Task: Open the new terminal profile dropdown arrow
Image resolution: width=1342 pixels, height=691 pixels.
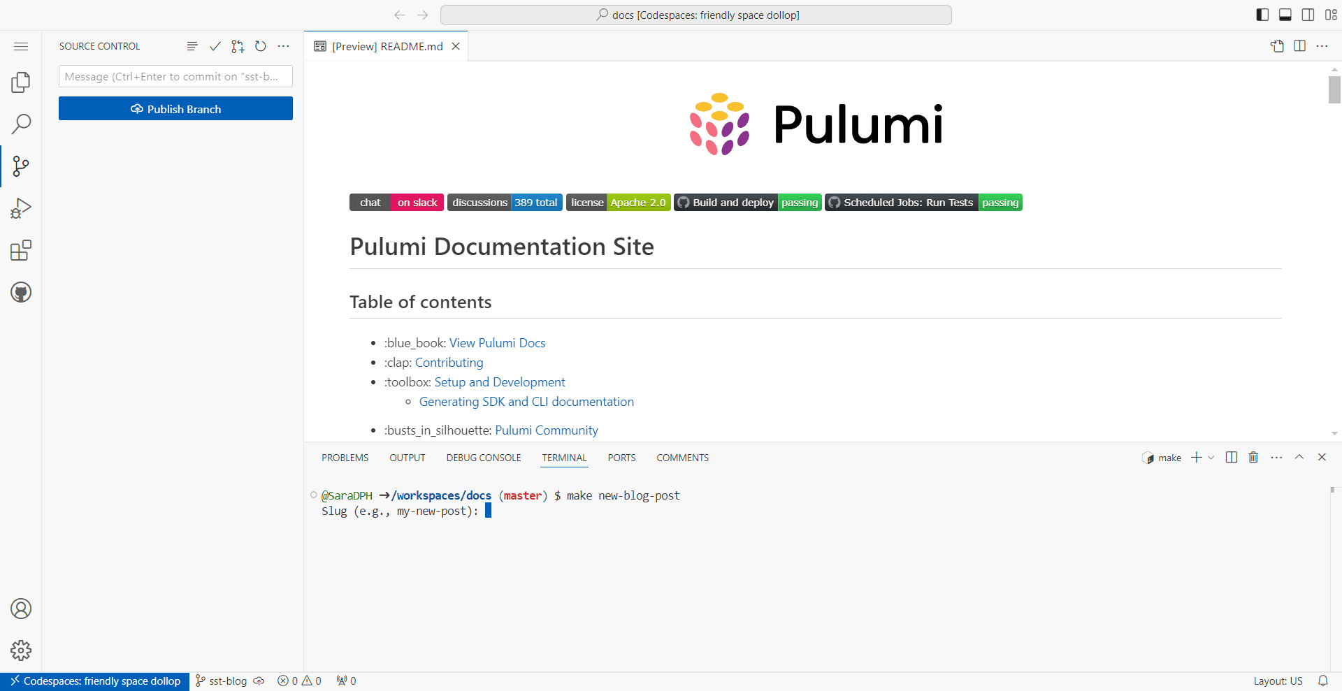Action: (x=1211, y=457)
